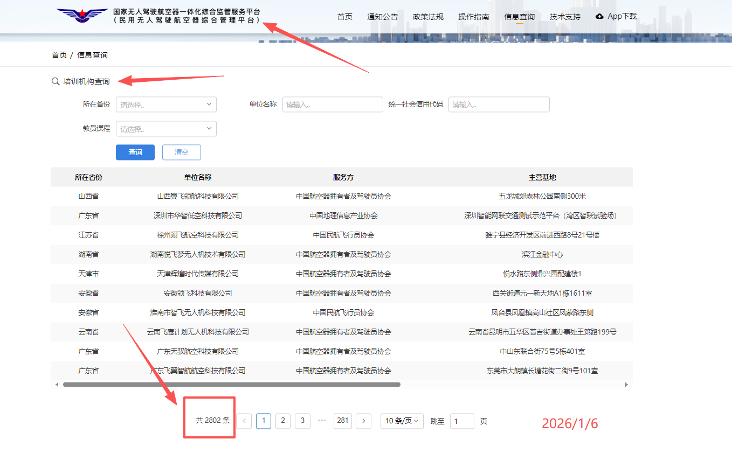This screenshot has width=732, height=453.
Task: Click the 培训机构查询 search magnifier icon
Action: point(55,81)
